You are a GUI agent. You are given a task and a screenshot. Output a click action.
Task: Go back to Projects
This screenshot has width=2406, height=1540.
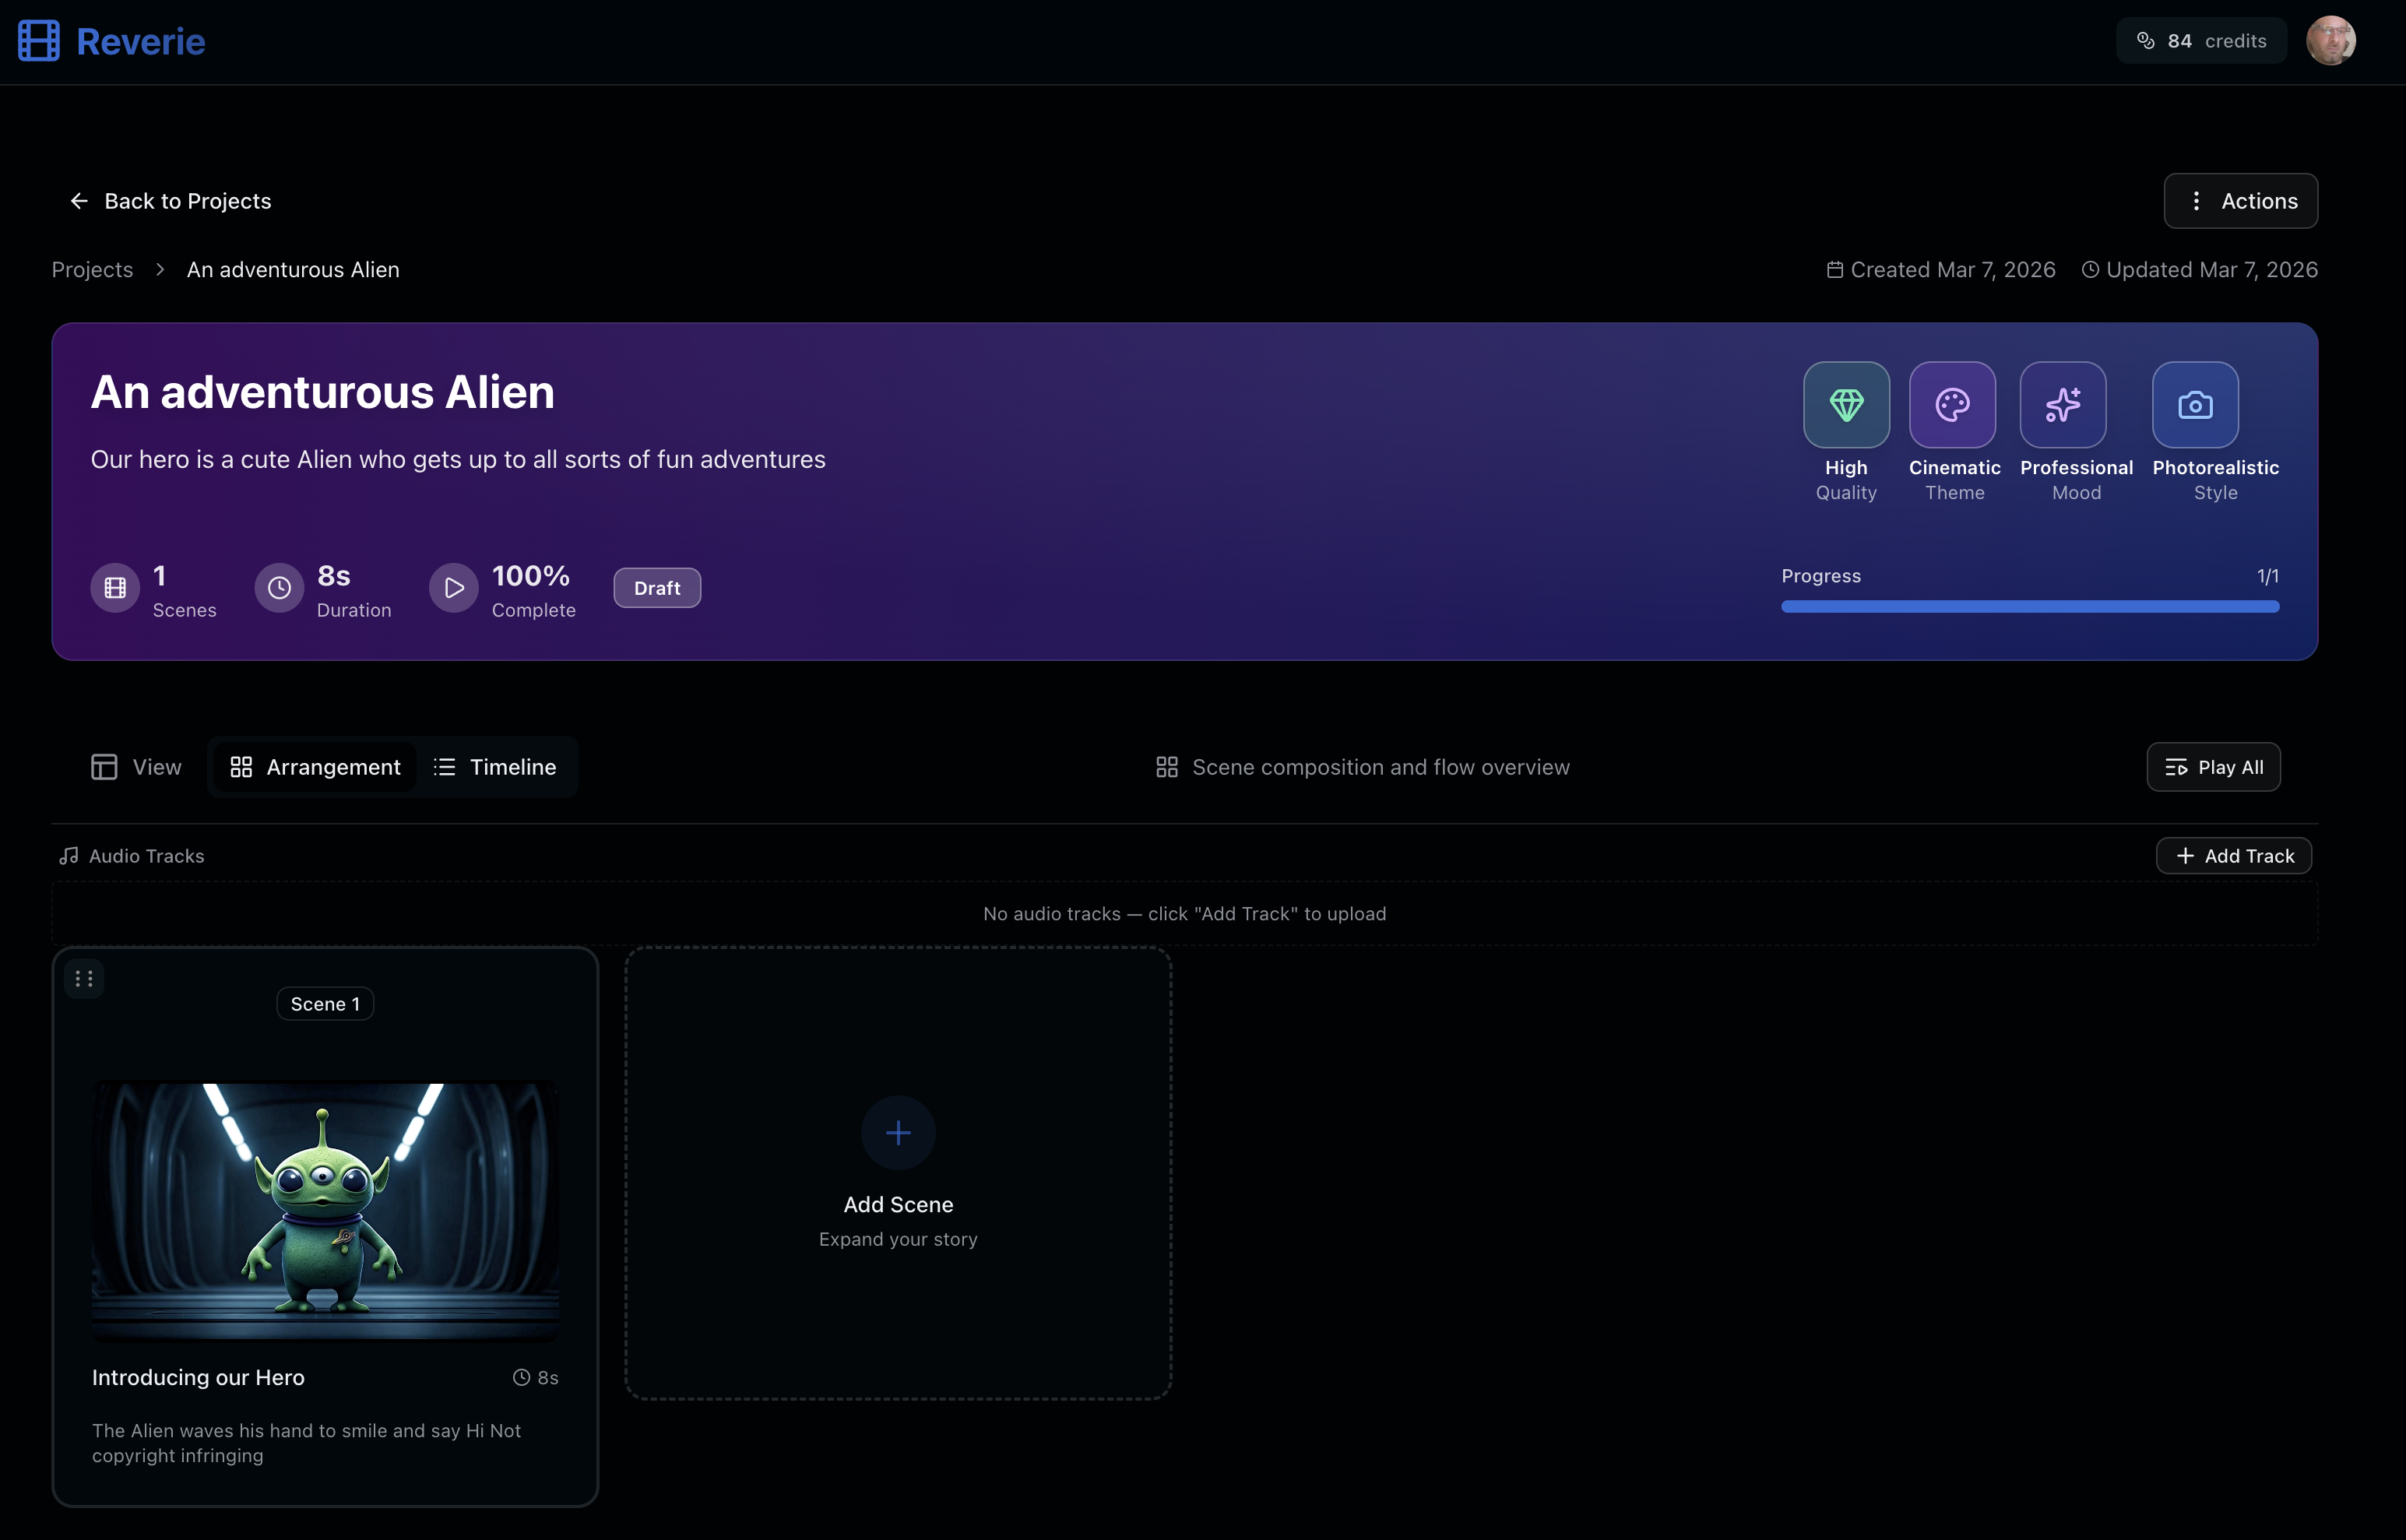(x=170, y=201)
